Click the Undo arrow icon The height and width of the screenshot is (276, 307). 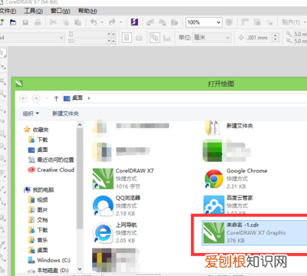point(94,22)
